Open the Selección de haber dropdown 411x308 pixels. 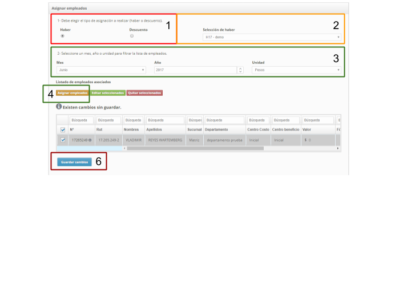pos(272,37)
